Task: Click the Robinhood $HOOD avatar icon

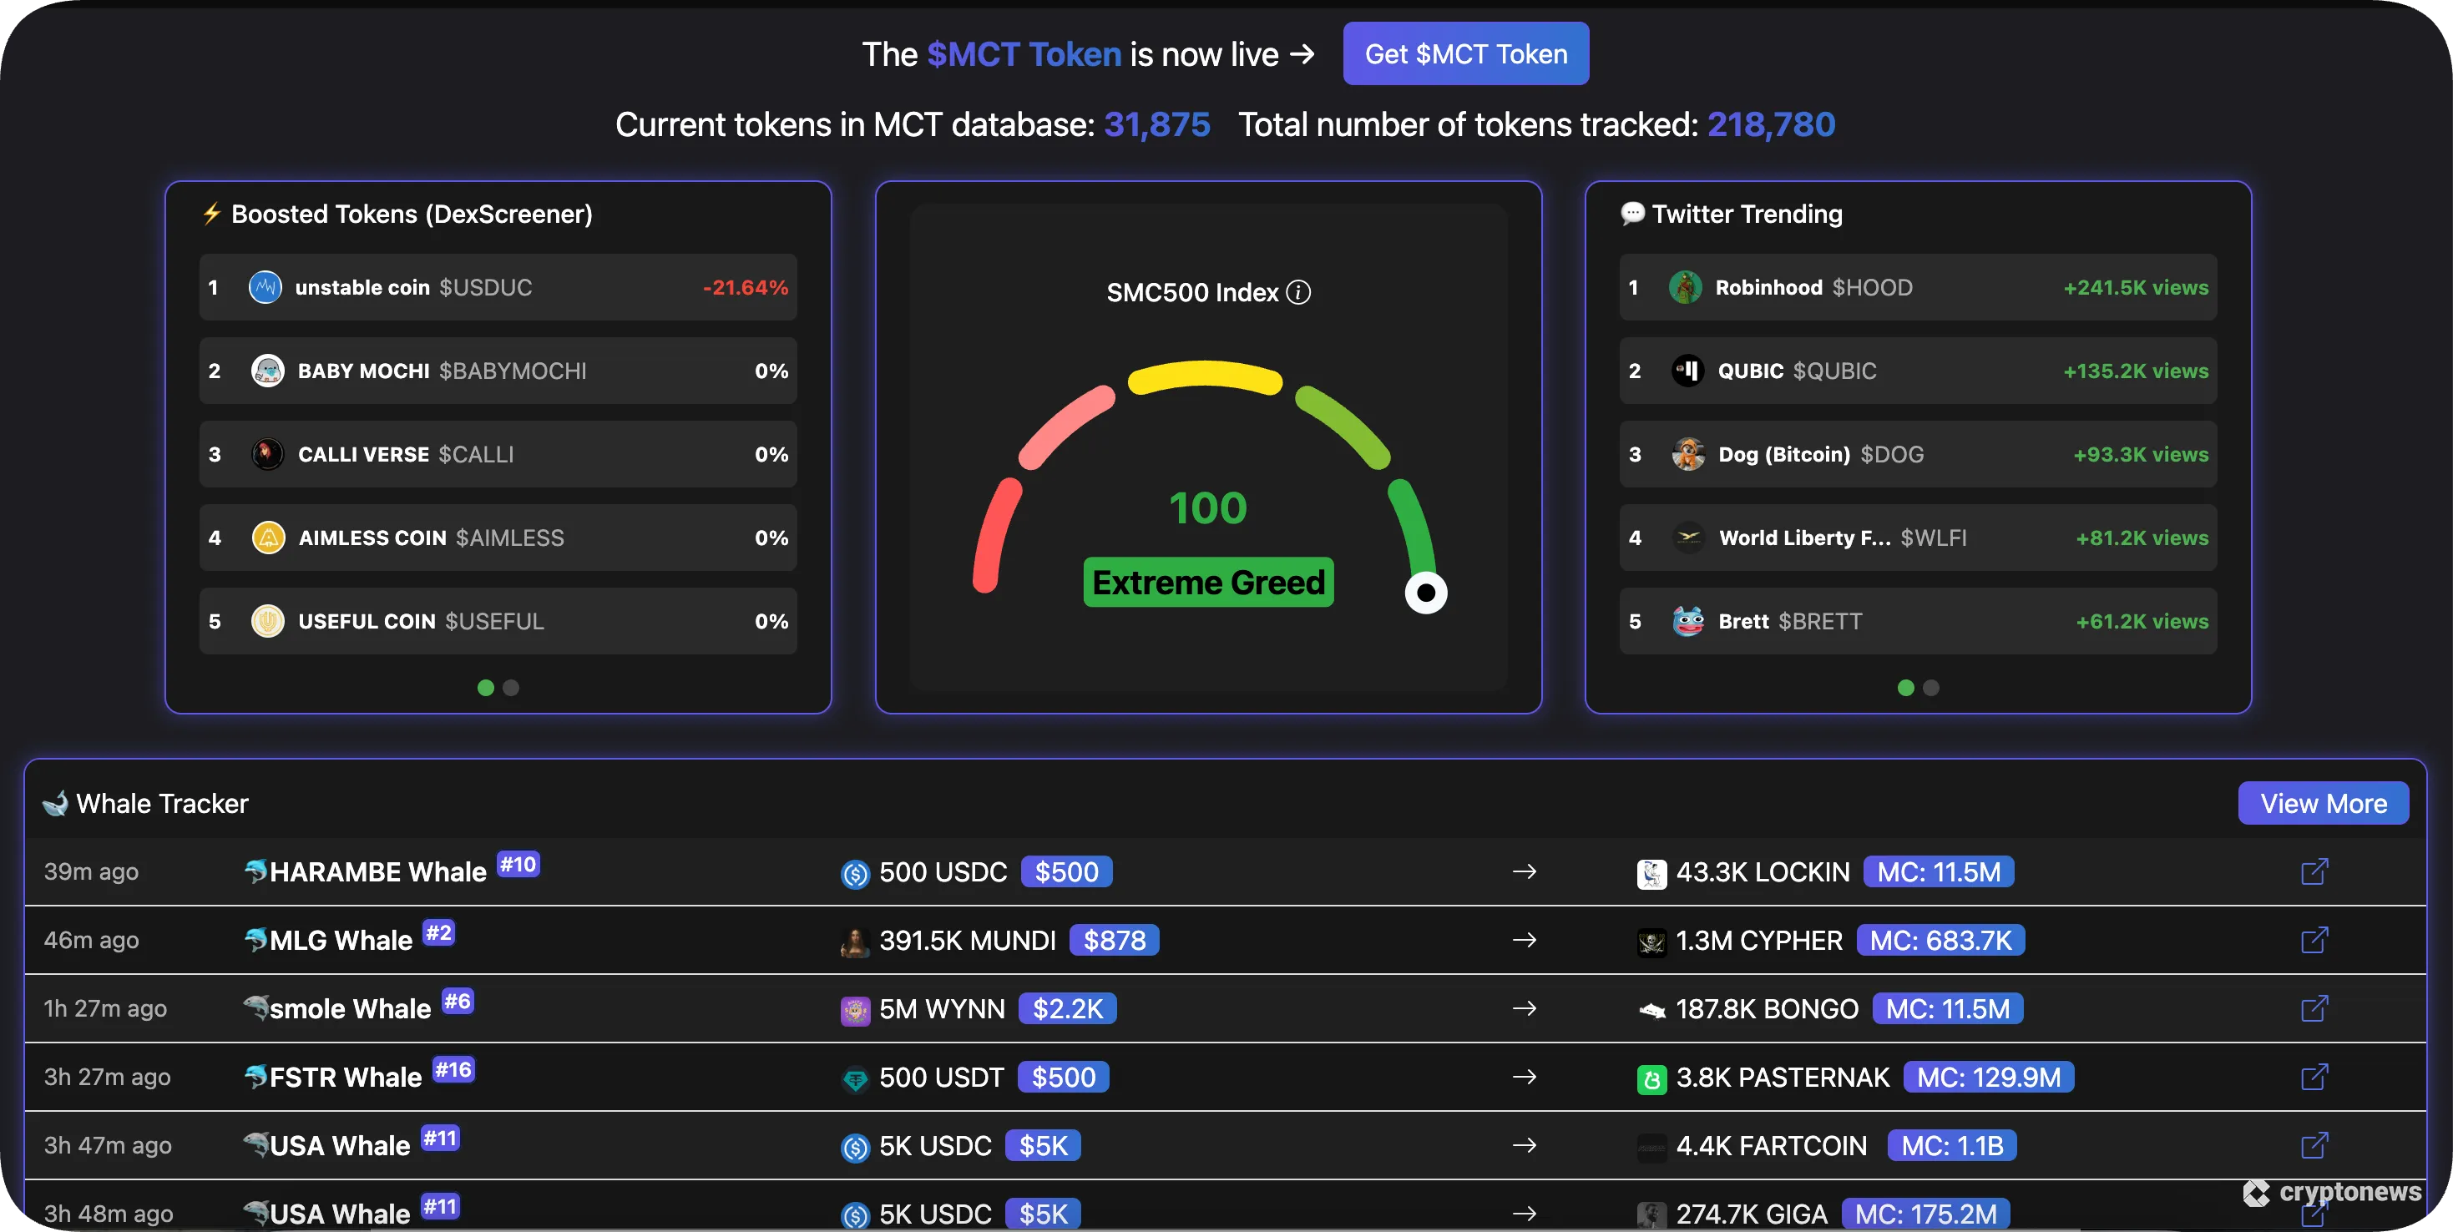Action: pyautogui.click(x=1687, y=286)
